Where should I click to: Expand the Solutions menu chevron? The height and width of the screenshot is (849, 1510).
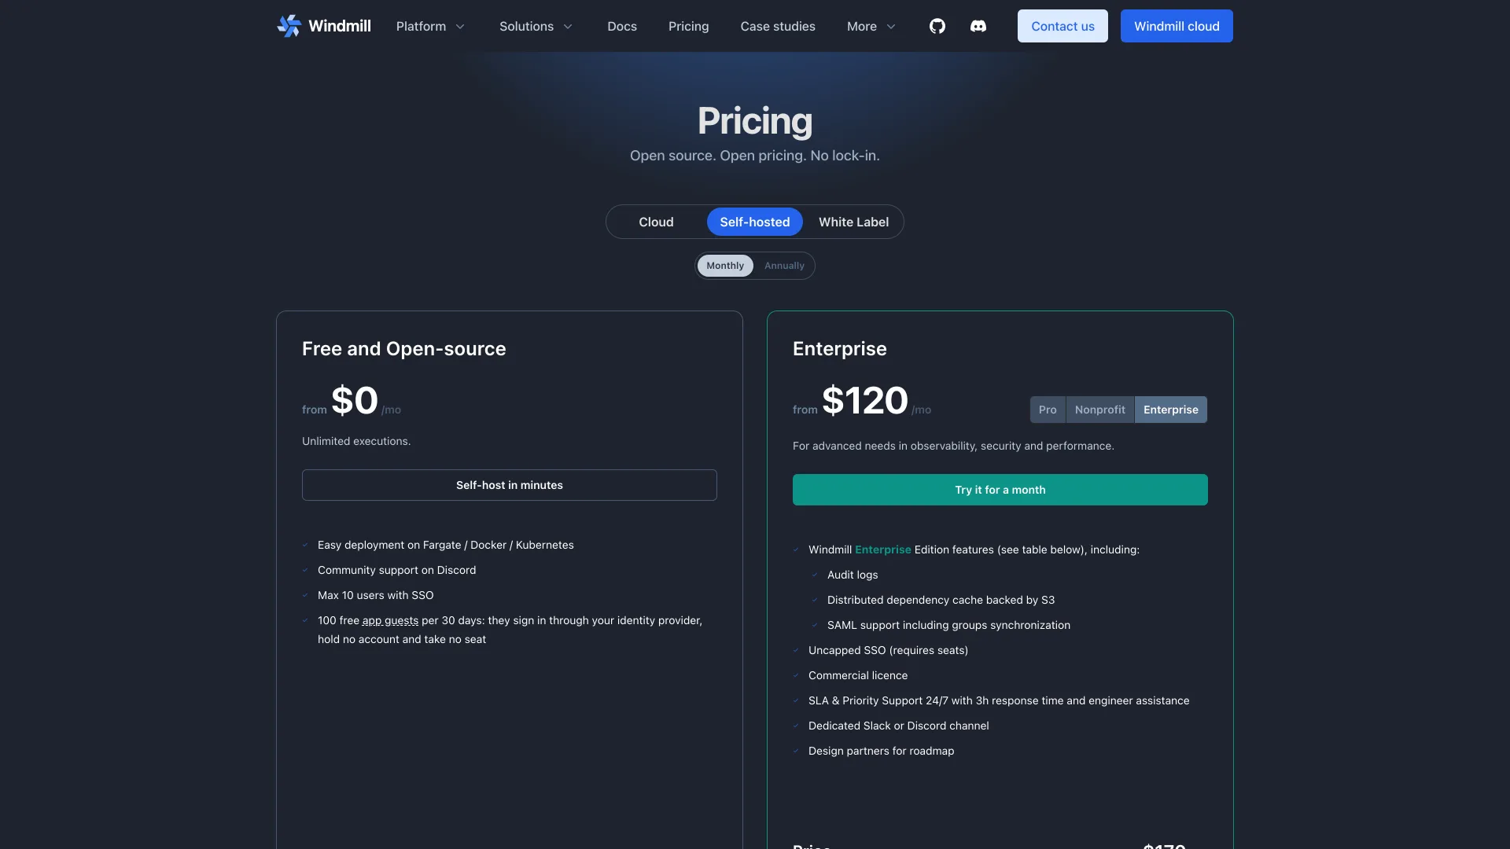[x=568, y=27]
